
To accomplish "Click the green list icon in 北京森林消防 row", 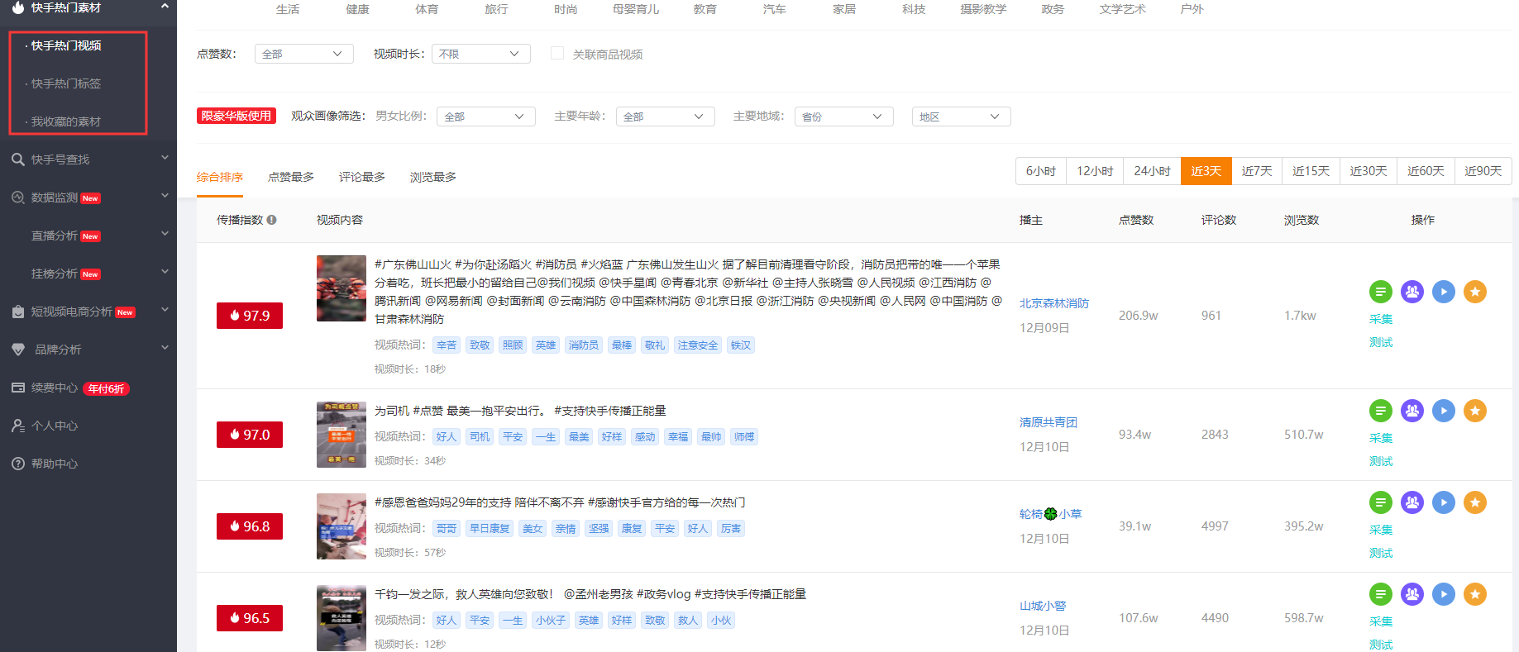I will coord(1380,292).
